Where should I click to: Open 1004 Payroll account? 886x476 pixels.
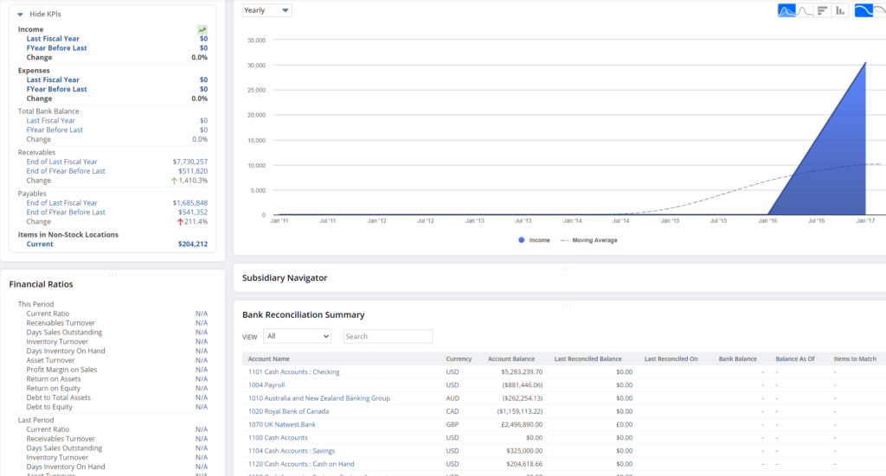pyautogui.click(x=266, y=385)
